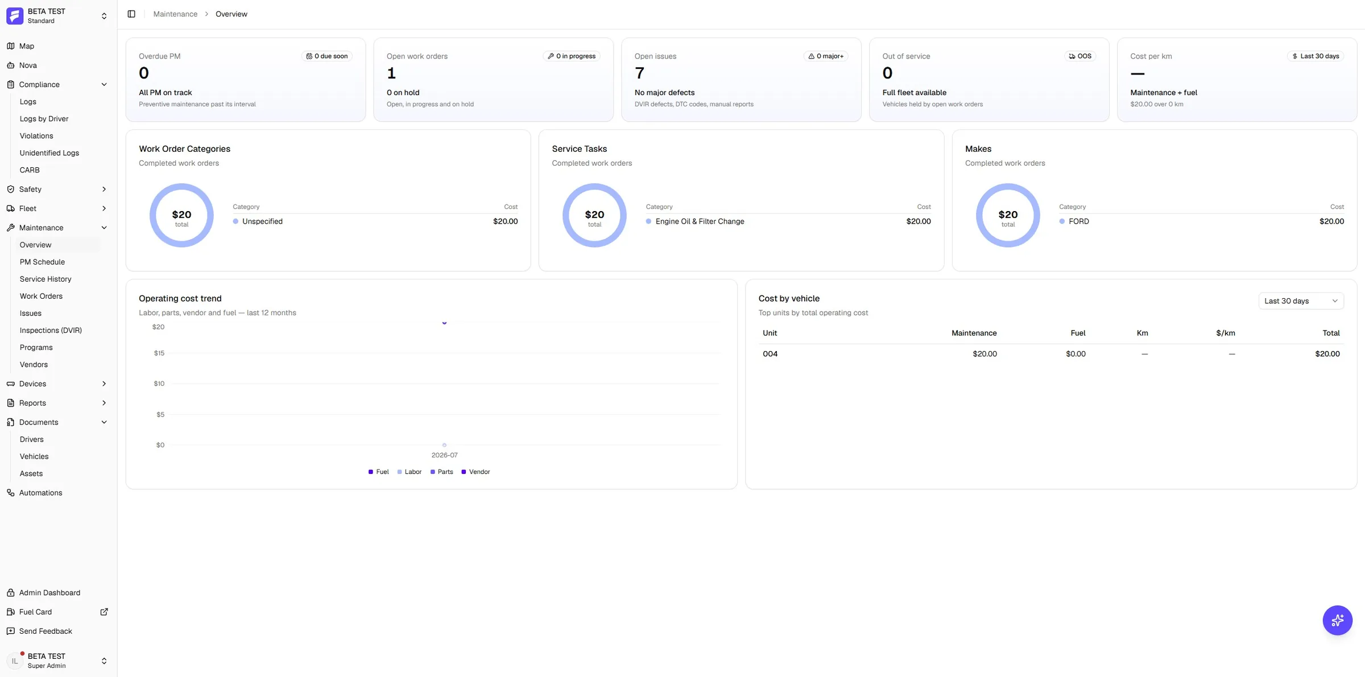Open Nova assistant page
This screenshot has width=1365, height=677.
(x=28, y=65)
